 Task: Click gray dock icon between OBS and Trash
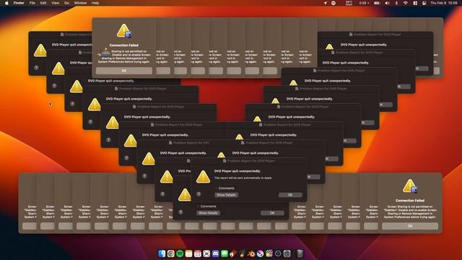(287, 253)
